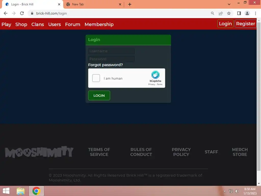Open the volume speaker icon in tray
Image resolution: width=261 pixels, height=196 pixels.
[x=237, y=191]
